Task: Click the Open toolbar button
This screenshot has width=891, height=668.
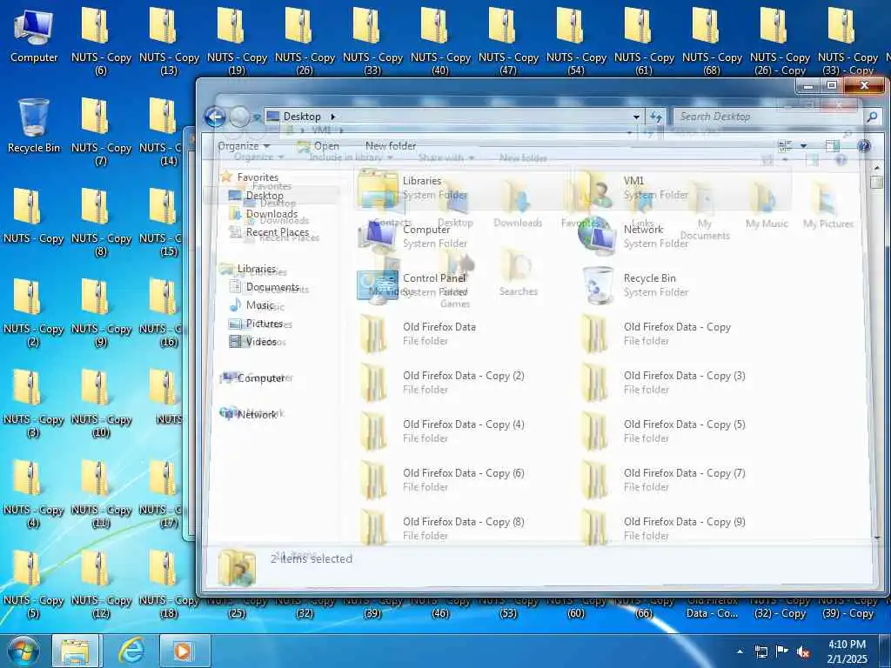Action: (318, 146)
